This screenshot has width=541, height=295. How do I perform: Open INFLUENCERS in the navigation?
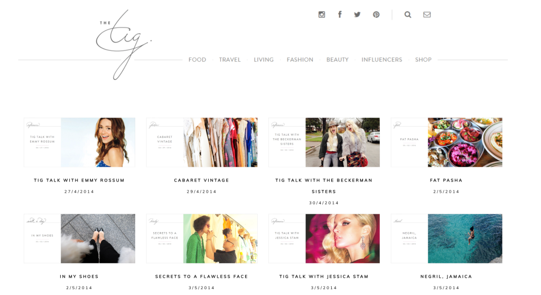(381, 60)
